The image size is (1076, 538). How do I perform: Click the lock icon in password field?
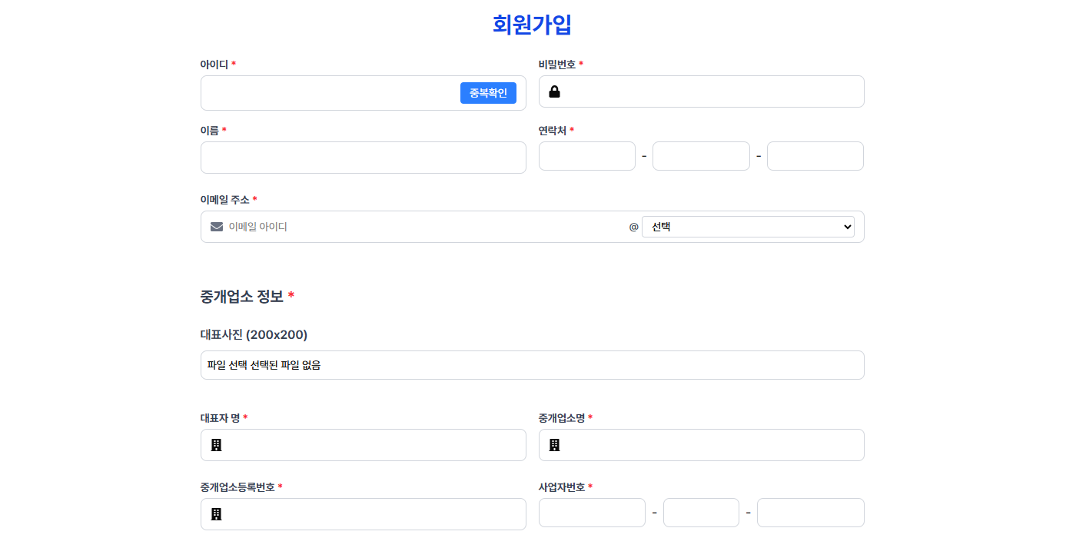554,92
